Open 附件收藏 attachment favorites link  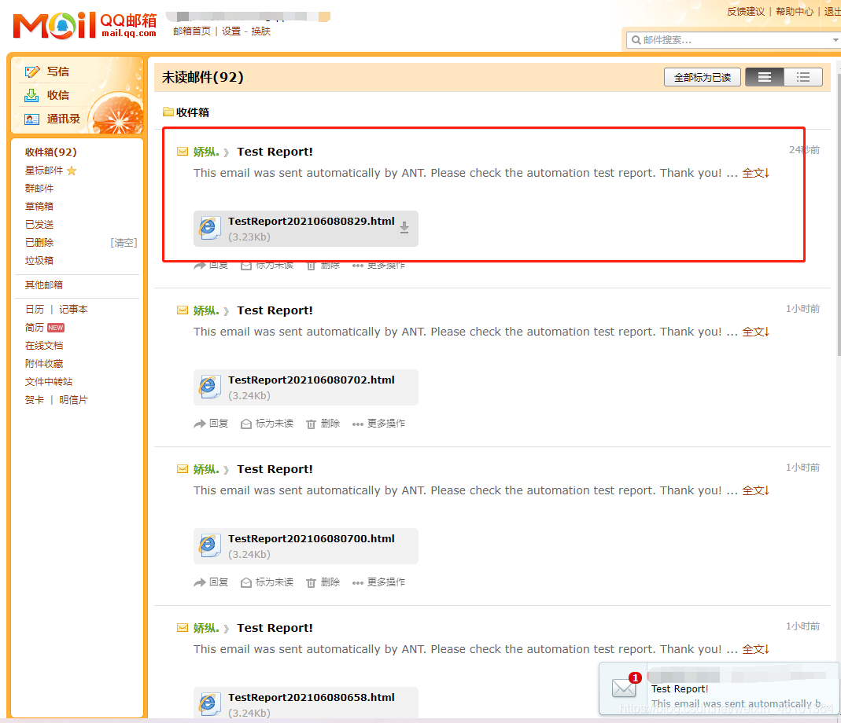pyautogui.click(x=44, y=364)
